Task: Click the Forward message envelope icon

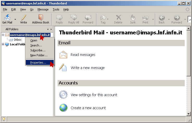Action: tap(88, 18)
